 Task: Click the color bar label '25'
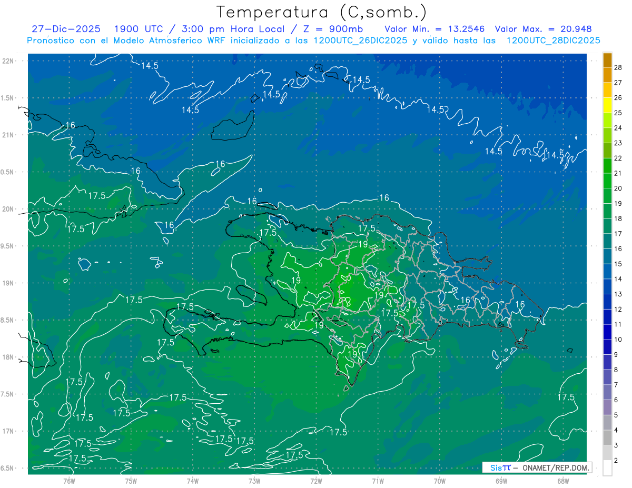coord(618,113)
